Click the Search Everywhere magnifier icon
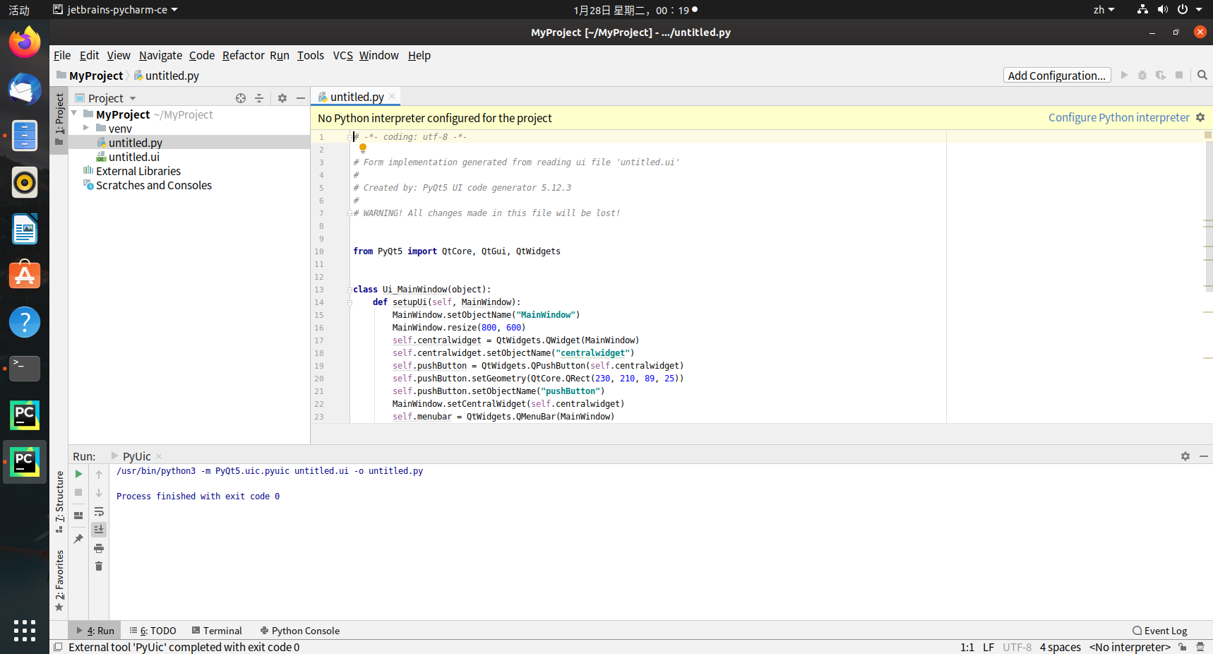 [1202, 75]
